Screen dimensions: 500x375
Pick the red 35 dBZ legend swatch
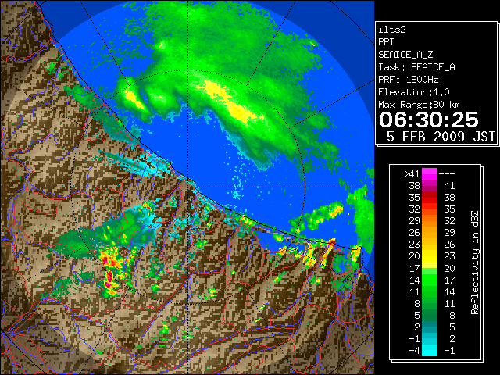pos(430,198)
